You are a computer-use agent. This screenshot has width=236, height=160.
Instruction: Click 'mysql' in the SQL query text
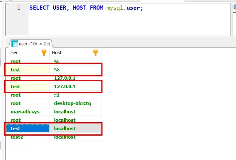[115, 8]
